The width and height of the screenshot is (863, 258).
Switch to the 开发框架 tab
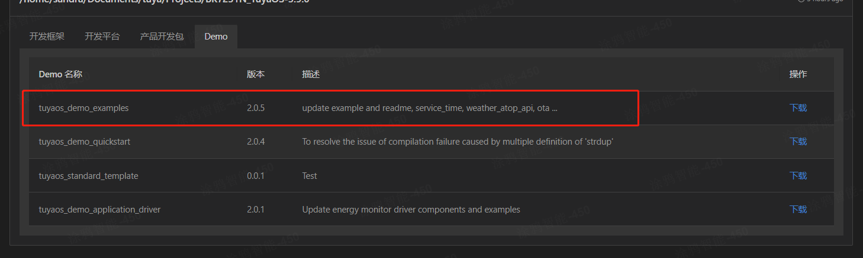click(47, 37)
